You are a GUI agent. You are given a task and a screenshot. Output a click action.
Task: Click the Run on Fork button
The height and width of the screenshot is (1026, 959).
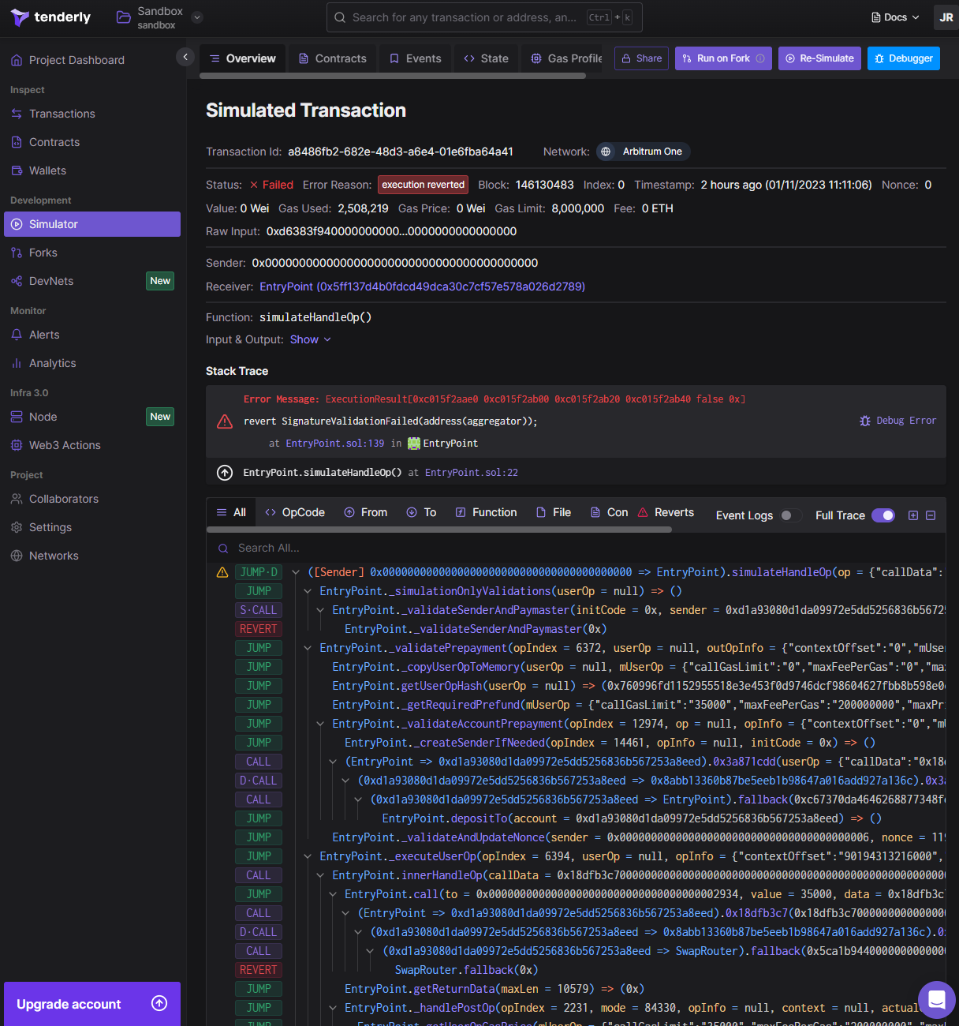tap(723, 58)
